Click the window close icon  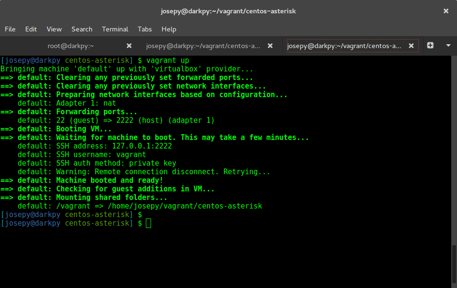[x=446, y=10]
